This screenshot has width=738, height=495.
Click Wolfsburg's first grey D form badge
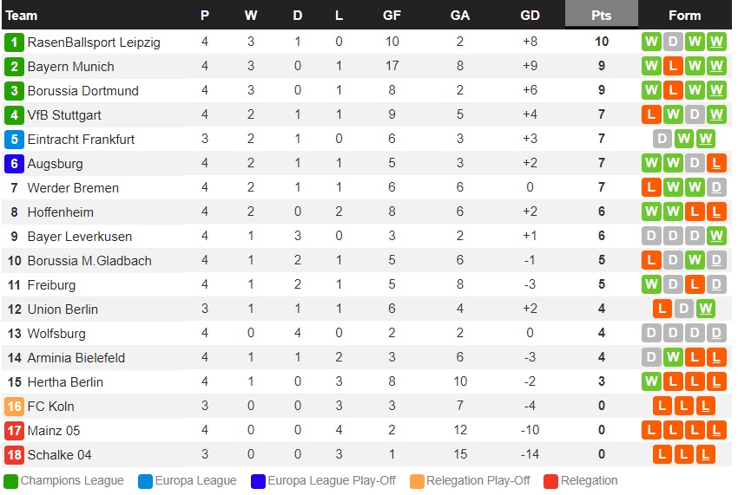651,333
